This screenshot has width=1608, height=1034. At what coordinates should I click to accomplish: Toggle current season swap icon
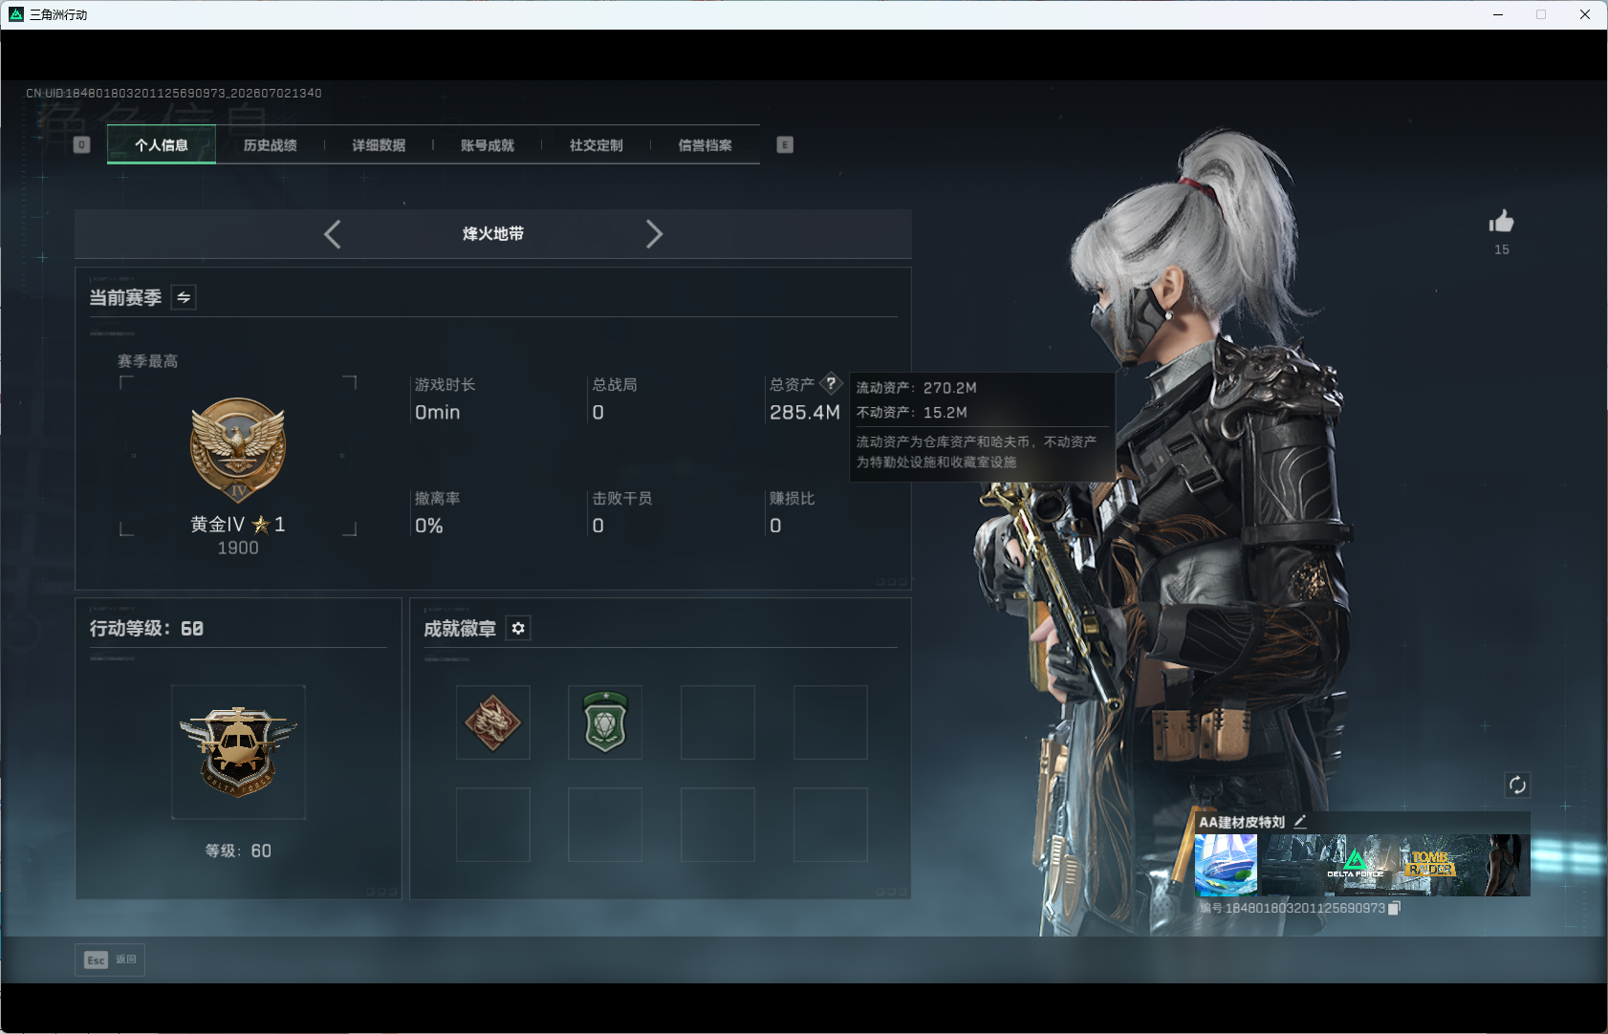184,297
